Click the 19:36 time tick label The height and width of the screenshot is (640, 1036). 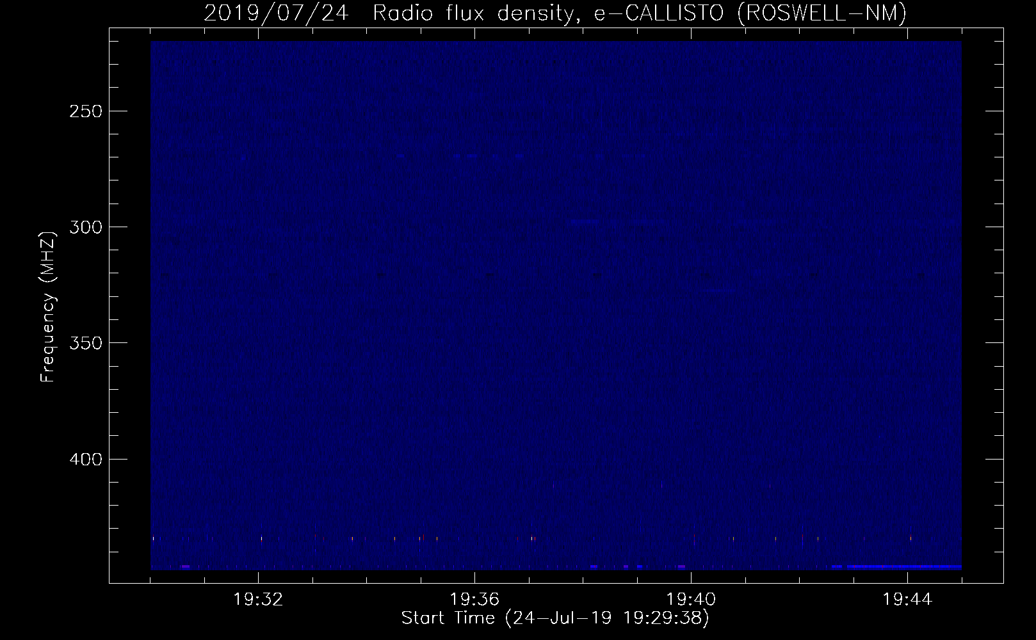(474, 600)
